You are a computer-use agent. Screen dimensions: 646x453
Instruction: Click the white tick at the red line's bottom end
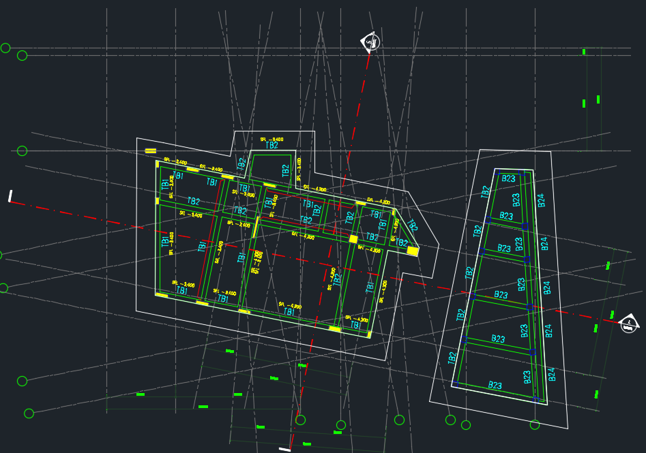coord(284,450)
